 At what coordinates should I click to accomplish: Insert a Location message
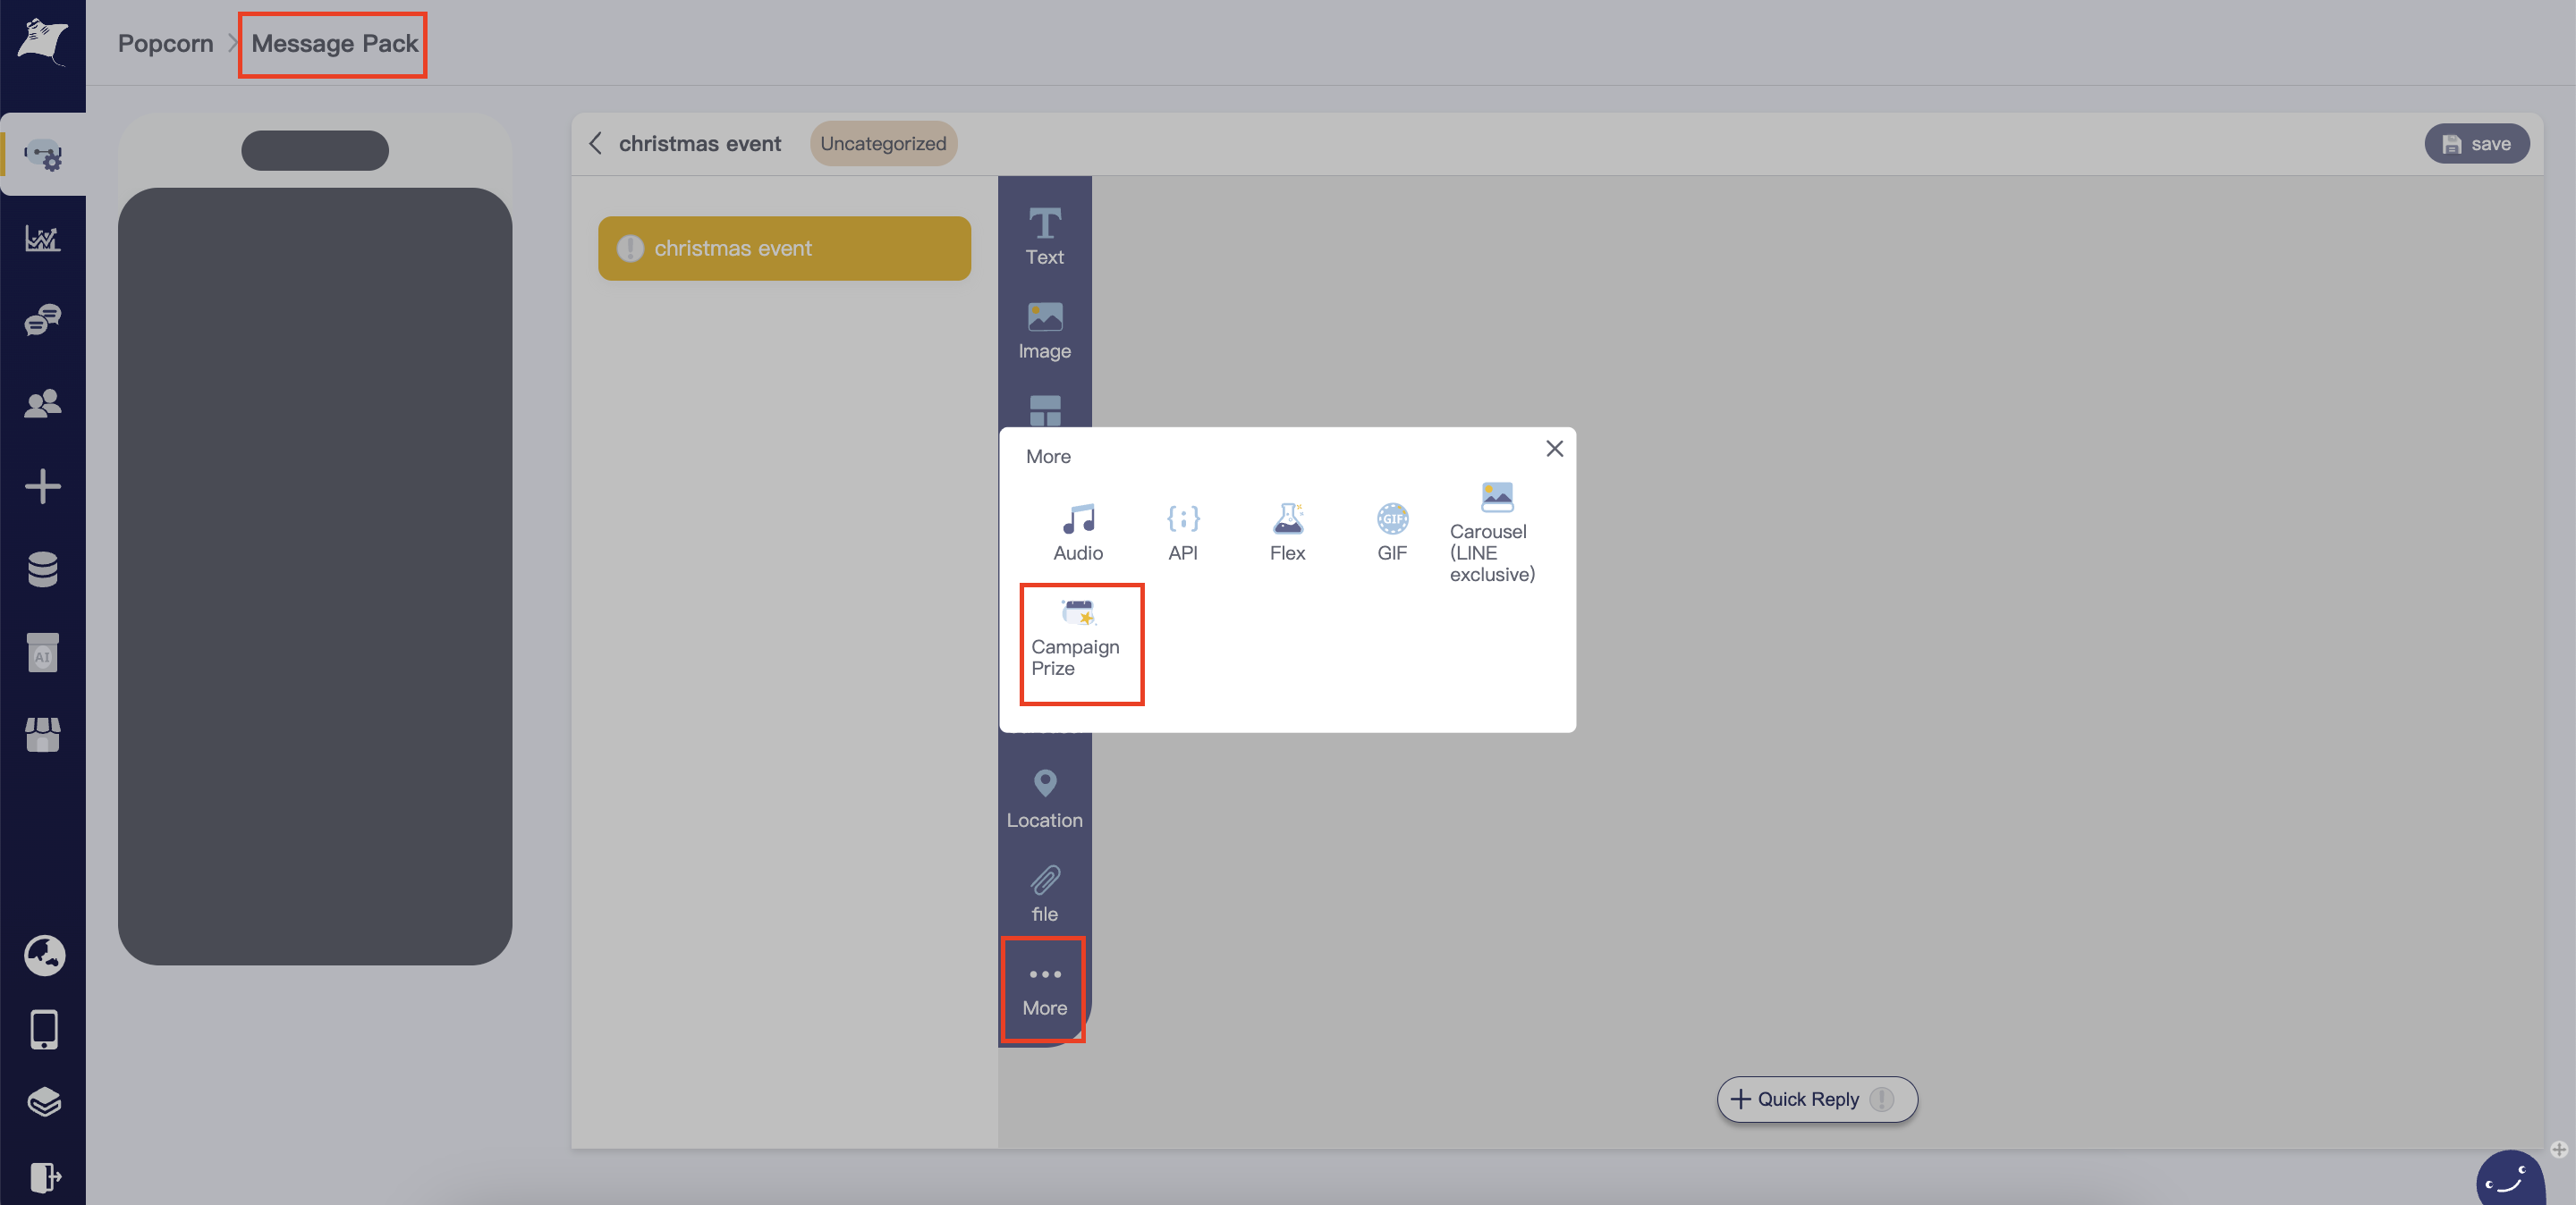pos(1044,798)
